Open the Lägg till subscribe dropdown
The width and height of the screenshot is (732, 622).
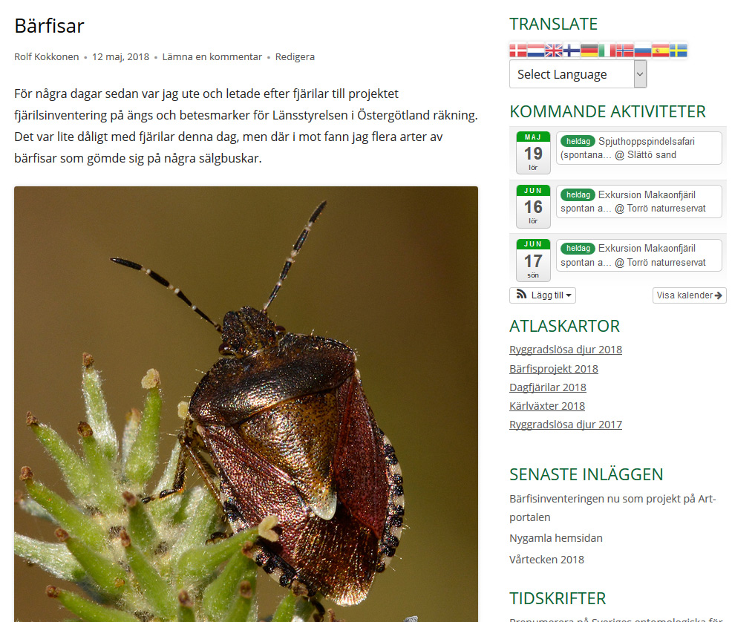(543, 295)
